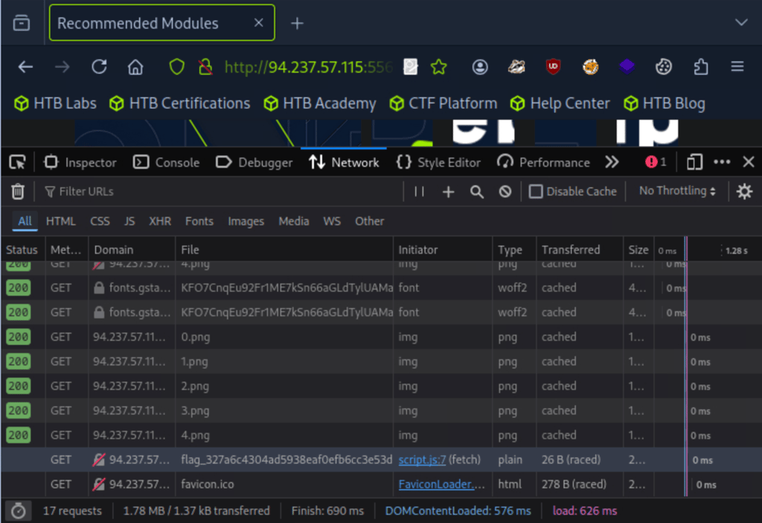The width and height of the screenshot is (762, 523).
Task: Activate the element picker tool
Action: 18,162
